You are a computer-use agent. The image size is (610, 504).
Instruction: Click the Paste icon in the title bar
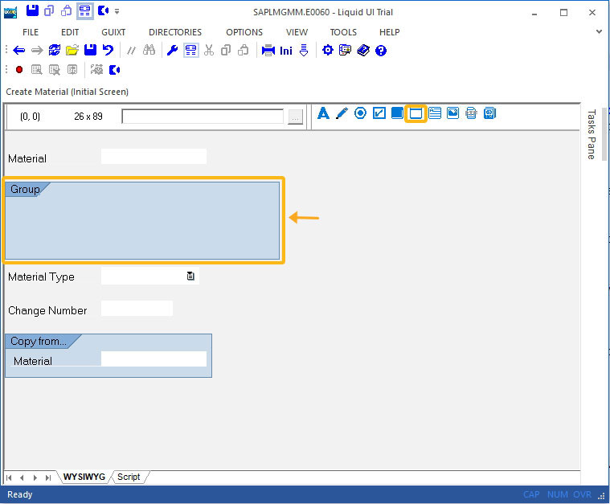[66, 11]
